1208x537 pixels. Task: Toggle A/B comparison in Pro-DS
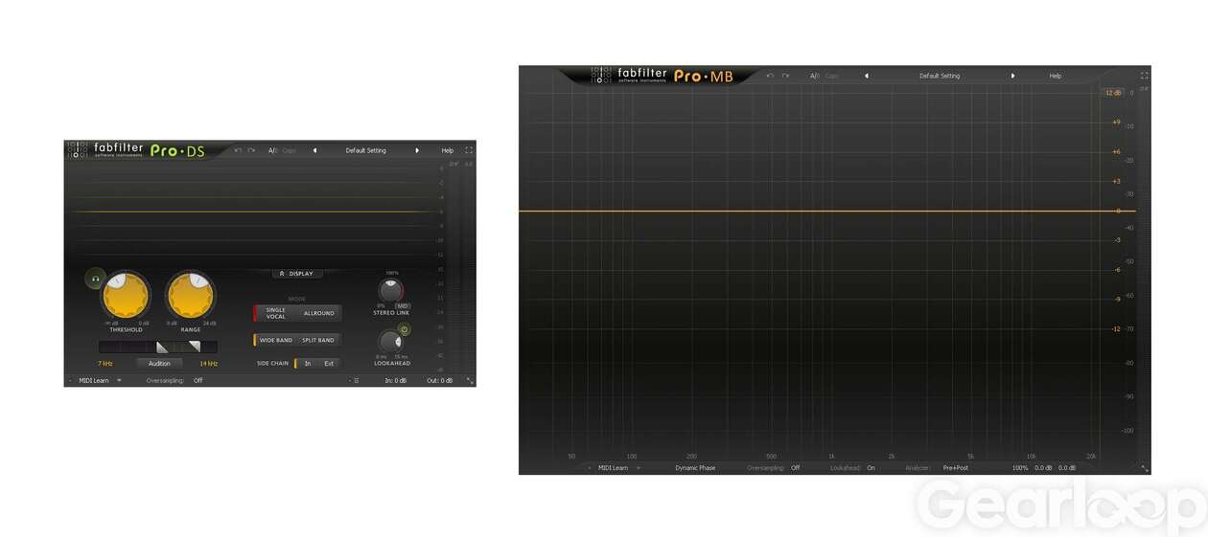(x=273, y=150)
